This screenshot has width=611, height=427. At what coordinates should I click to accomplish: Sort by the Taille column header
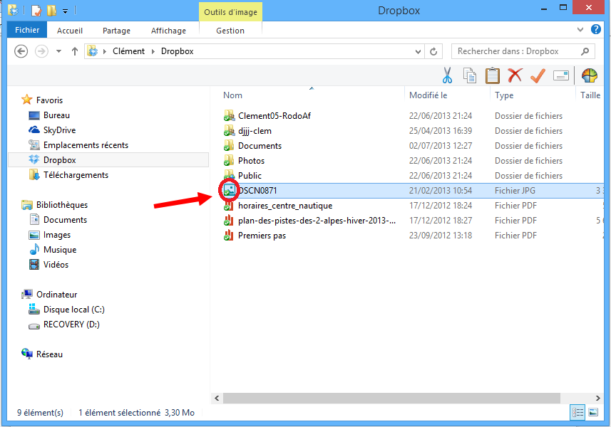click(590, 95)
